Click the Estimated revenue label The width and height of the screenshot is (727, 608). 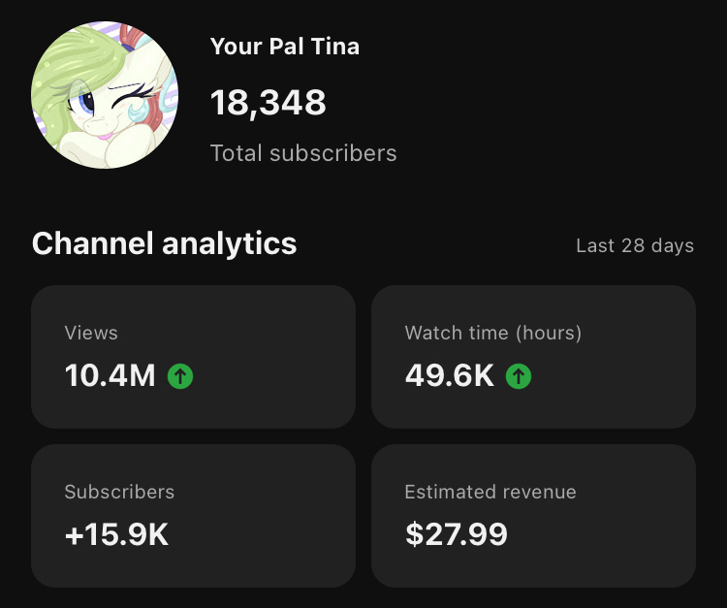(490, 492)
